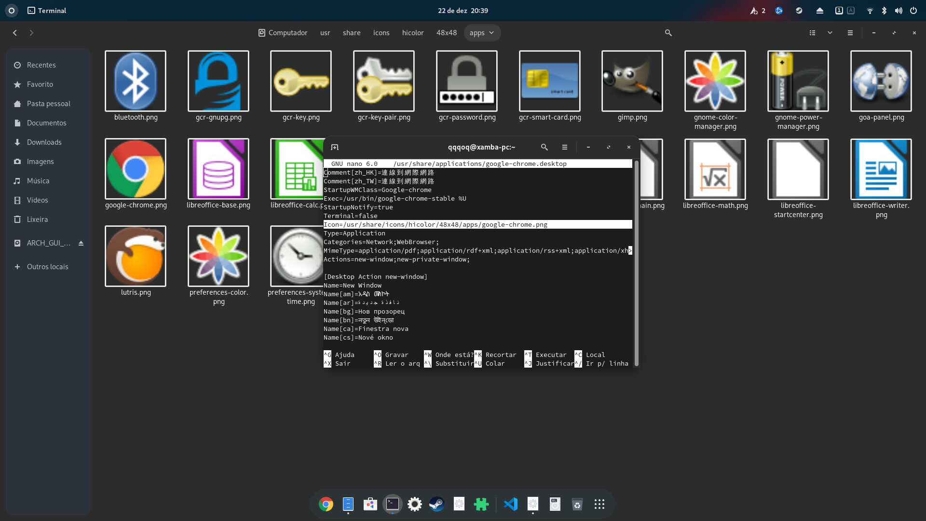Image resolution: width=926 pixels, height=521 pixels.
Task: Go back with the navigation arrow
Action: pos(15,33)
